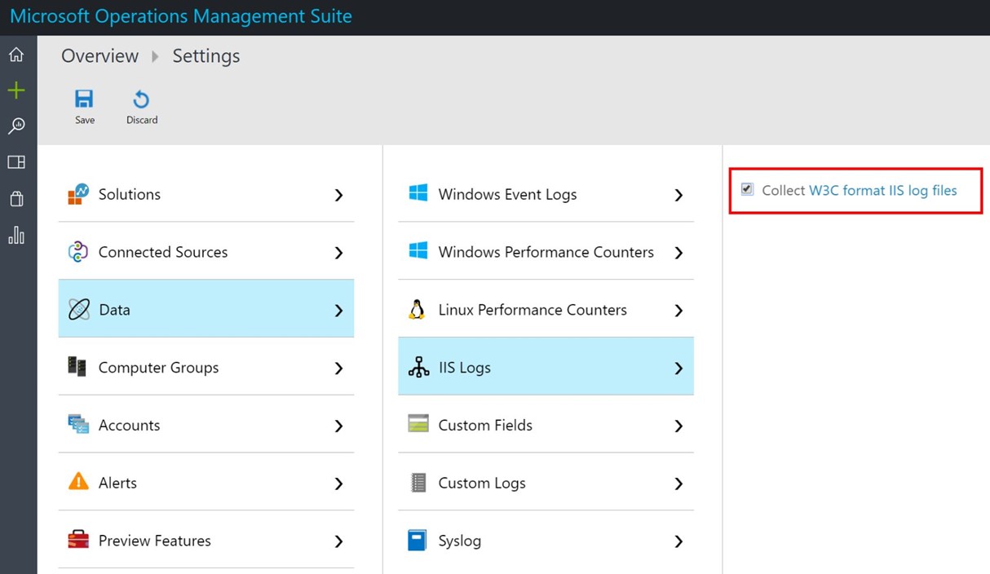
Task: Select the Accounts settings item
Action: (x=206, y=425)
